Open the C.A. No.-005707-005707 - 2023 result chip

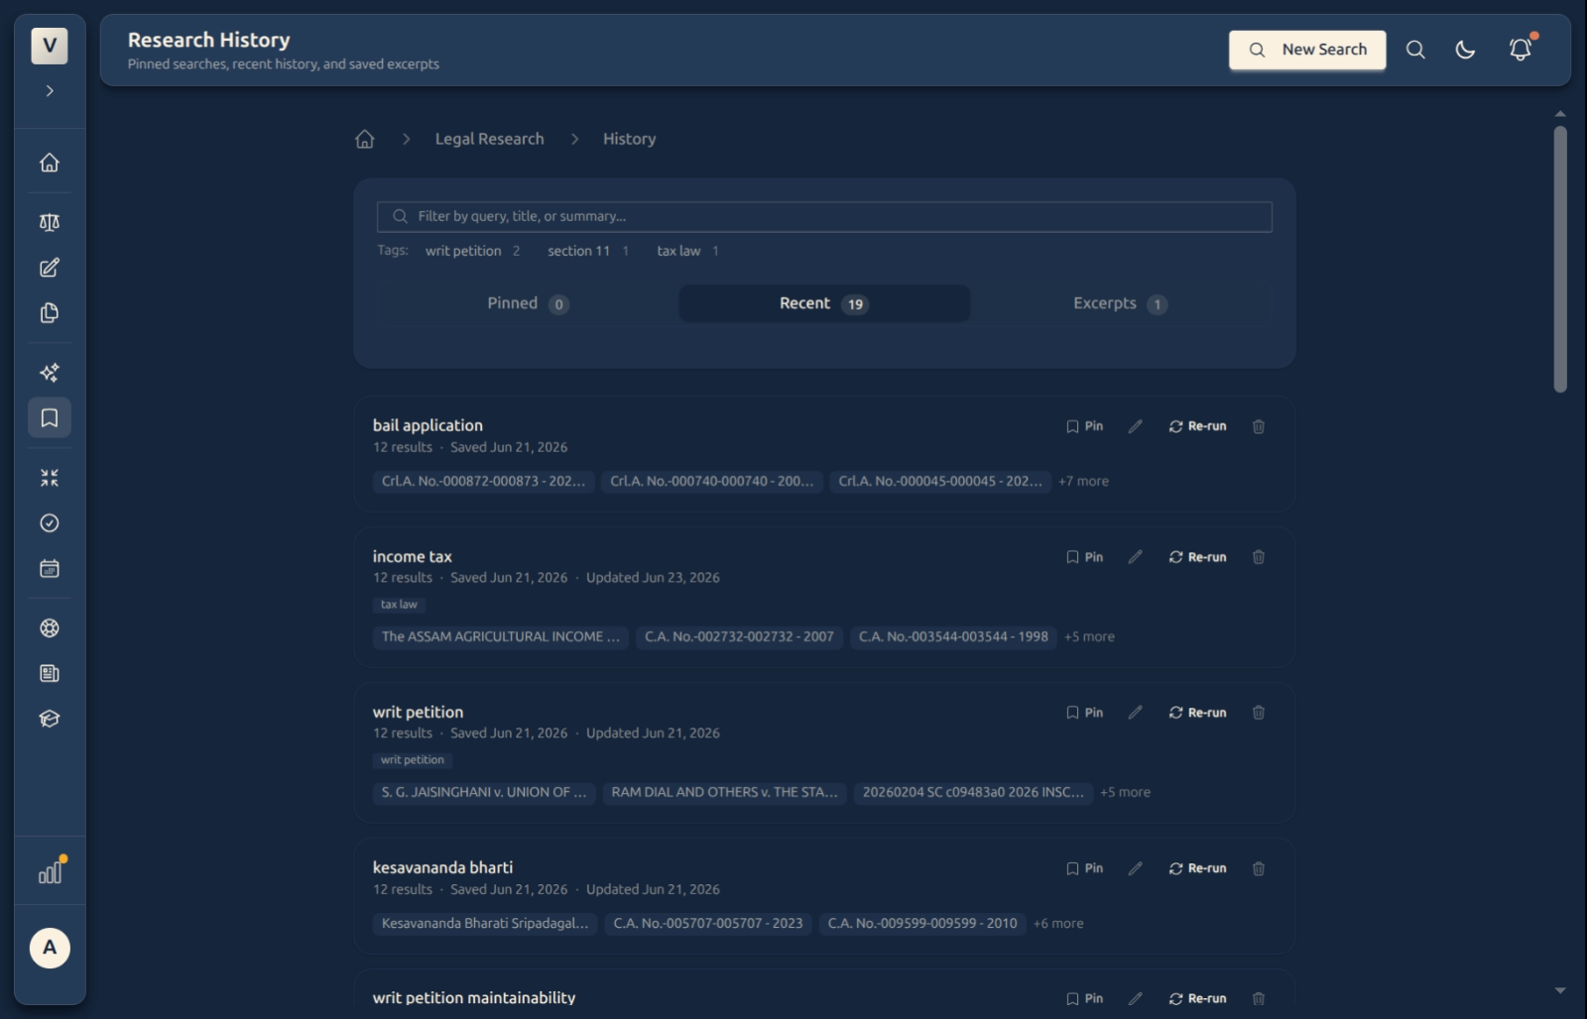[x=707, y=923]
